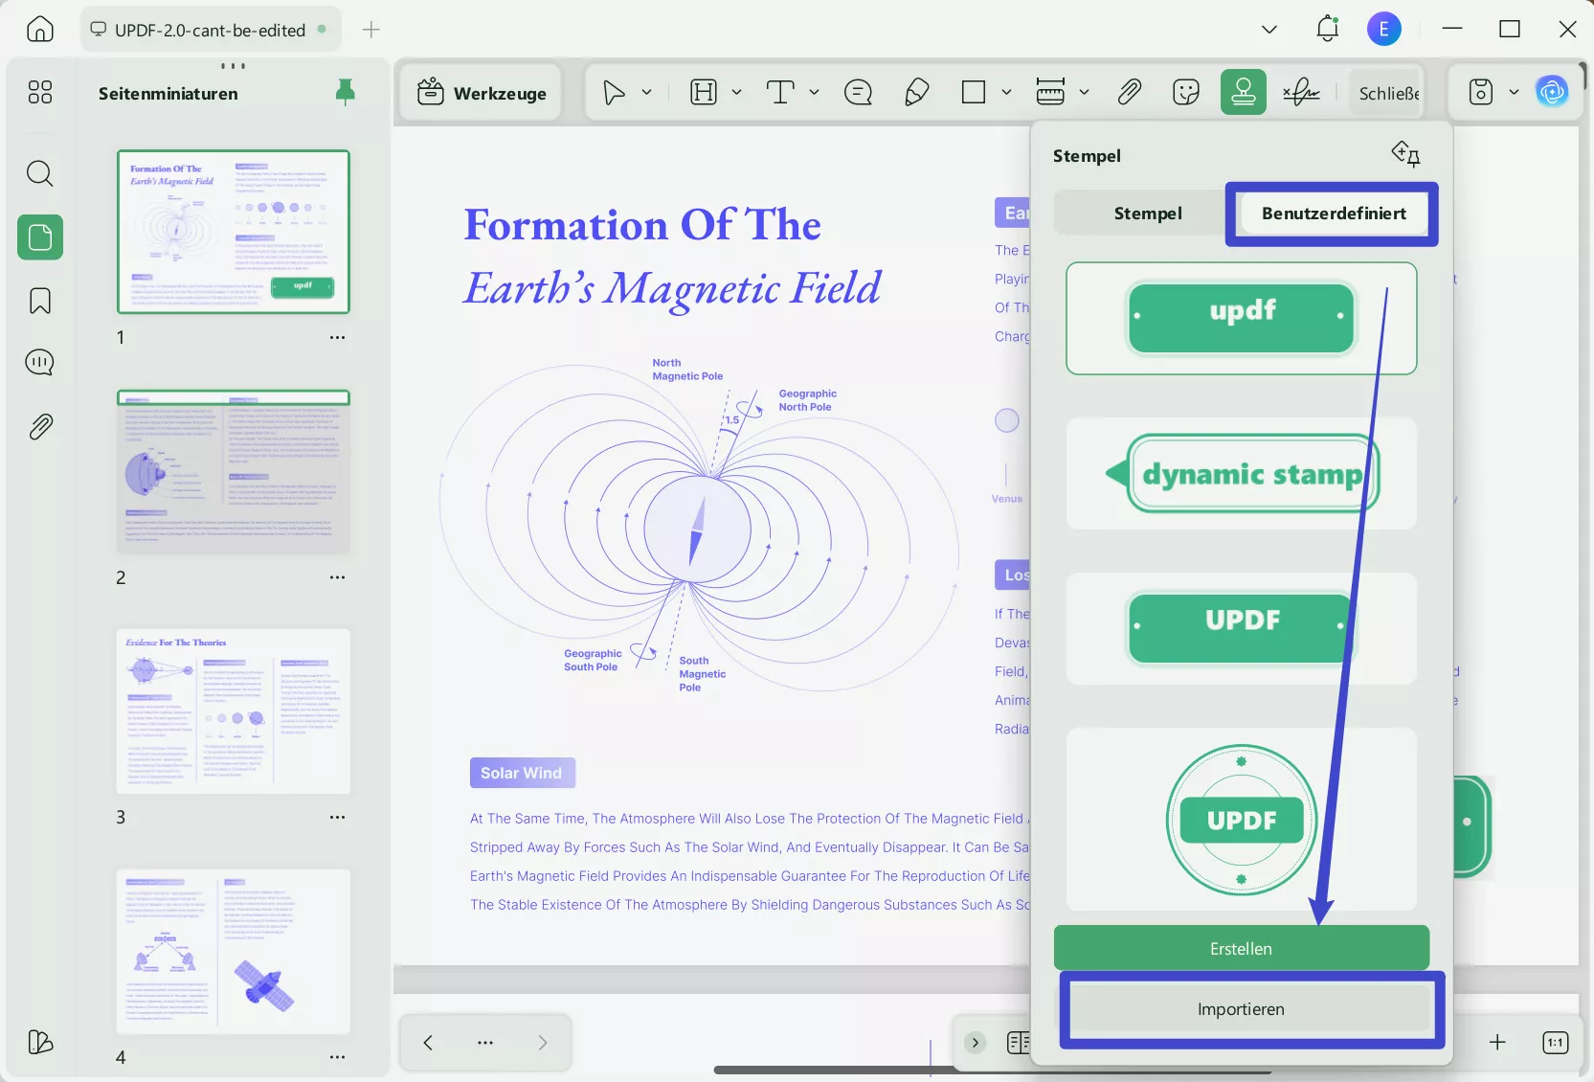Select the sticker tool

click(1186, 93)
